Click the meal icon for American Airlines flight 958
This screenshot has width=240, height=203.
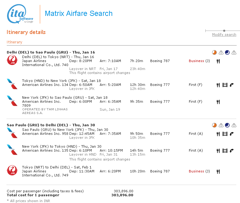click(x=218, y=134)
